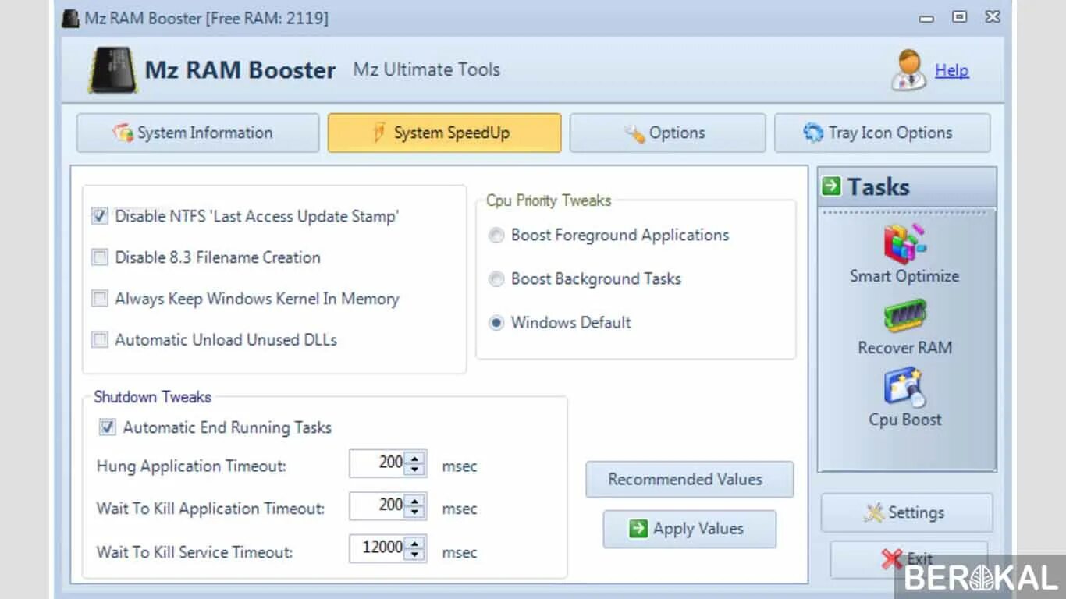Decrease Hung Application Timeout with down arrow
The height and width of the screenshot is (599, 1066).
click(415, 470)
